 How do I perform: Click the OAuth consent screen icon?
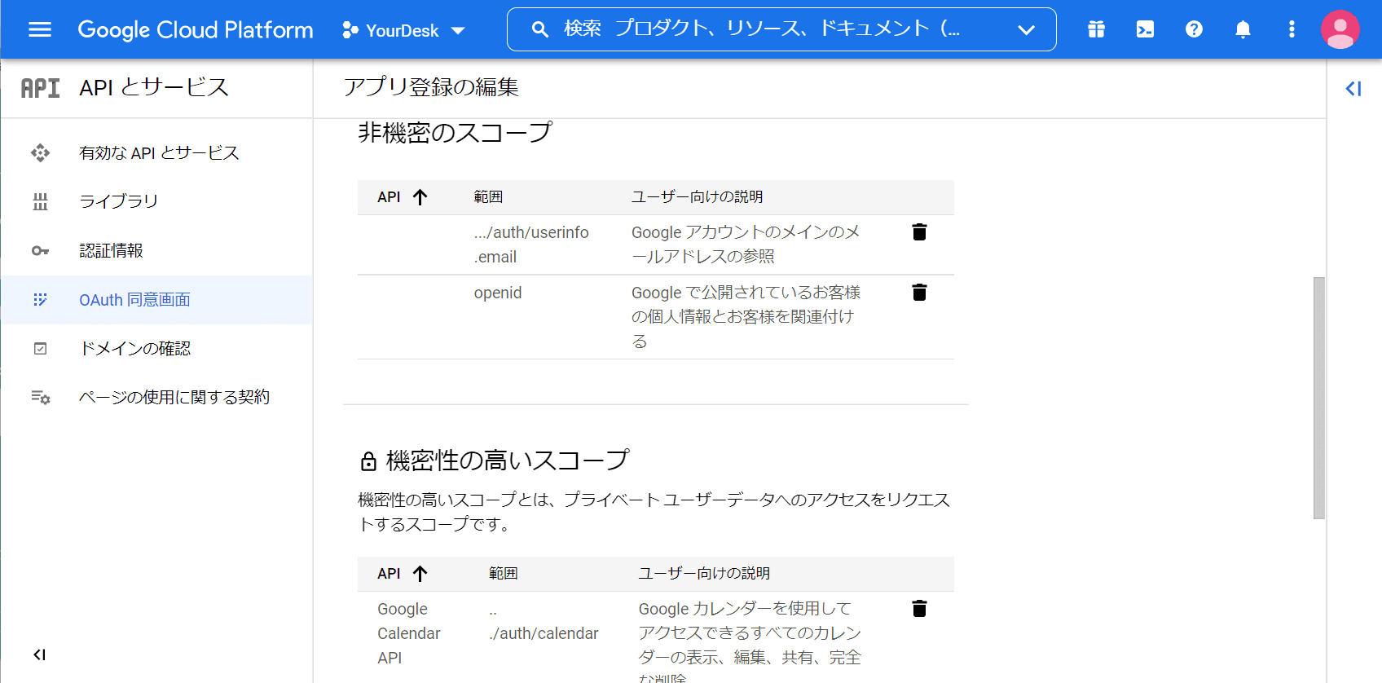pyautogui.click(x=40, y=300)
